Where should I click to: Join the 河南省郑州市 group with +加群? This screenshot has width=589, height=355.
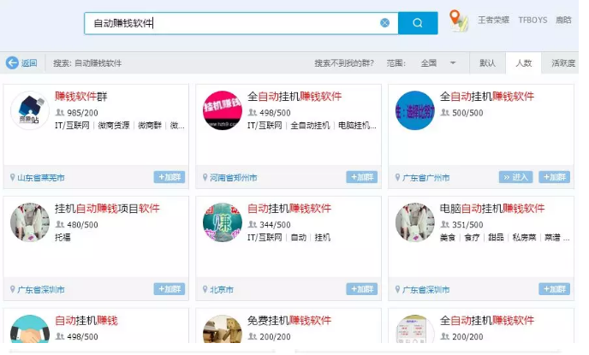point(362,177)
